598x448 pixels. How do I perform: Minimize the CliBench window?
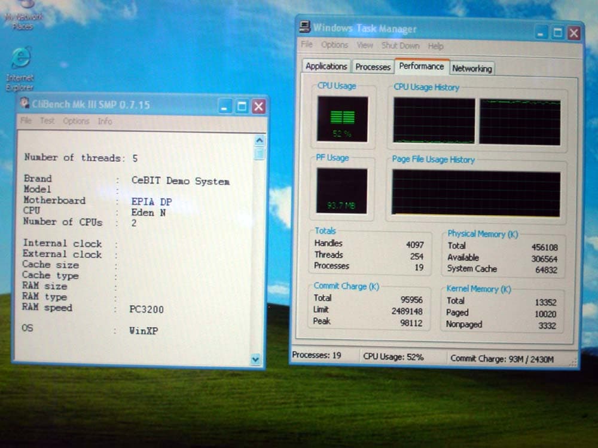(x=225, y=106)
